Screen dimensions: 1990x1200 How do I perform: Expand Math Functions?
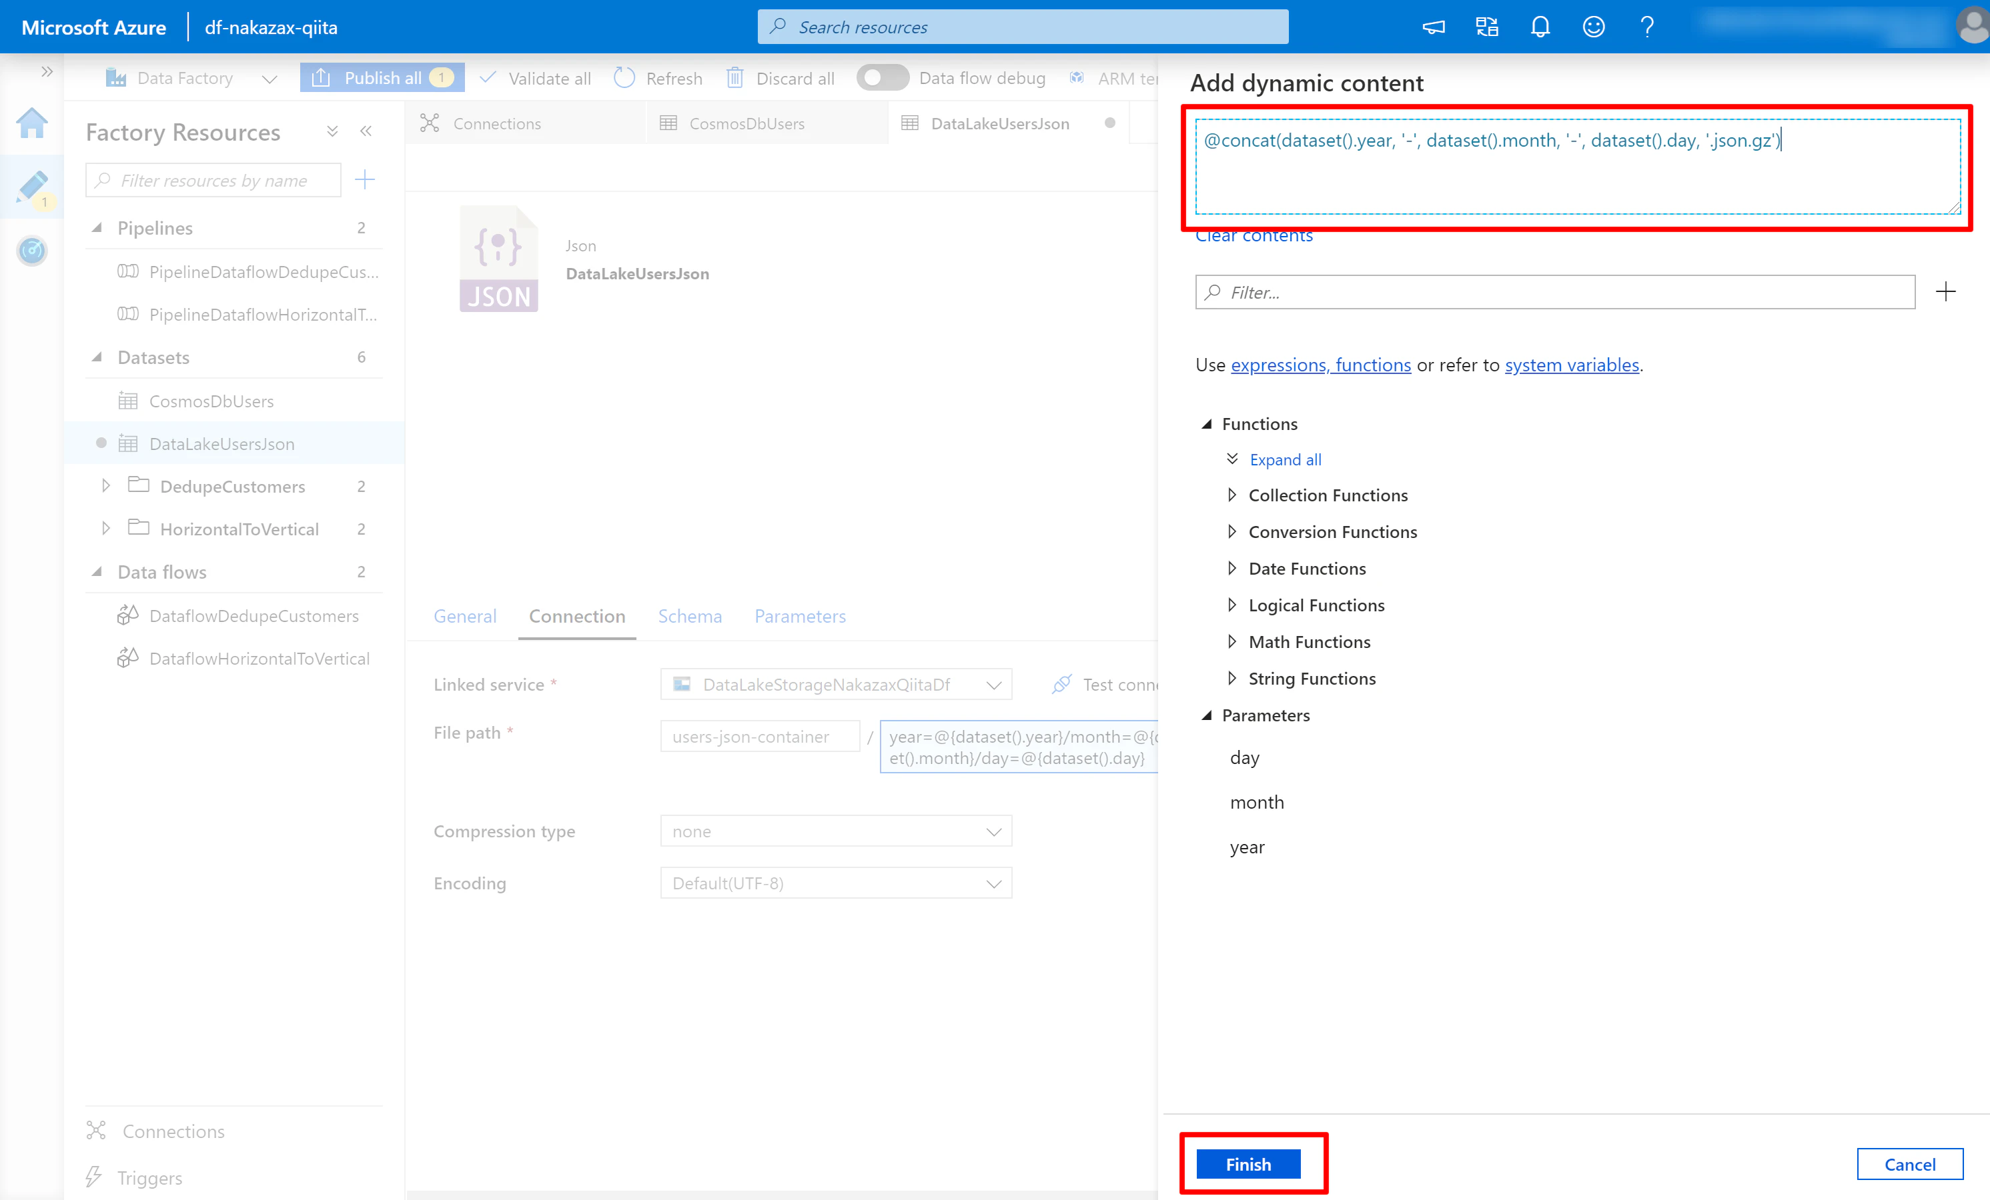[x=1231, y=641]
